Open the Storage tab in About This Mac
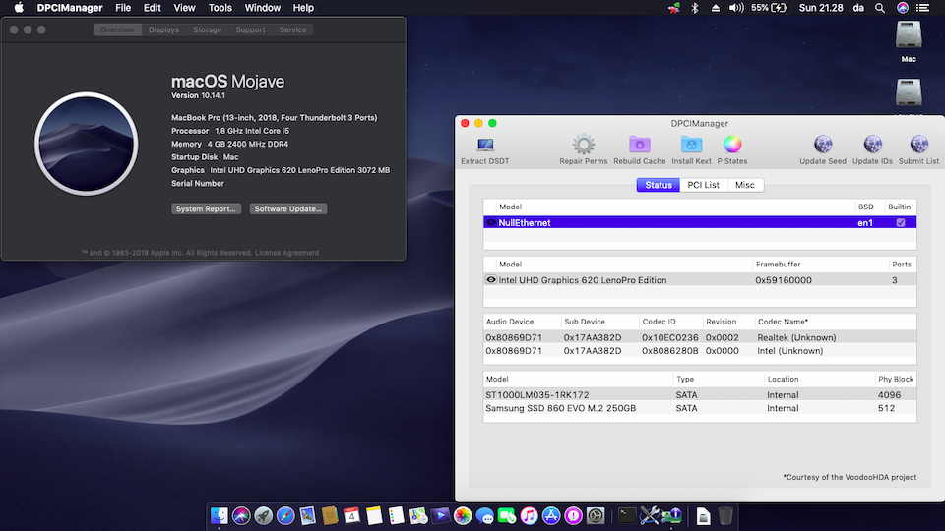 click(207, 29)
